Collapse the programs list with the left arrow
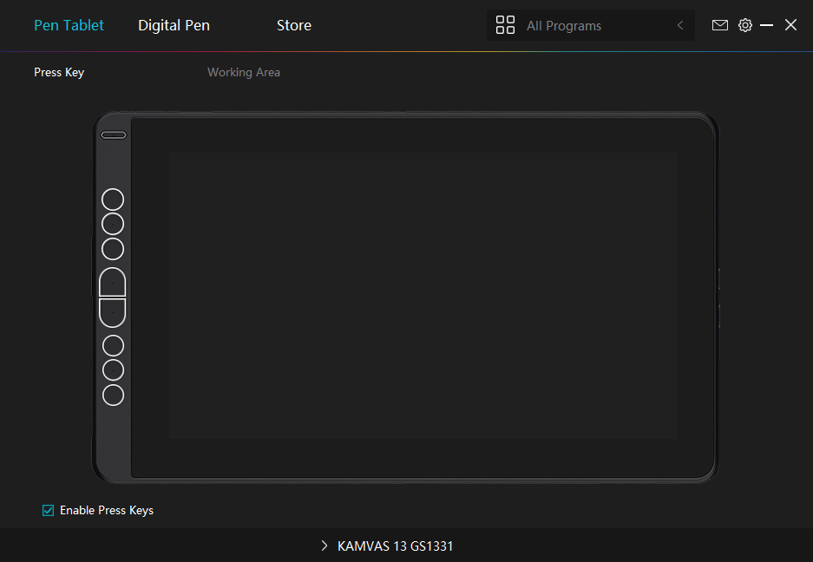The width and height of the screenshot is (813, 562). coord(680,25)
